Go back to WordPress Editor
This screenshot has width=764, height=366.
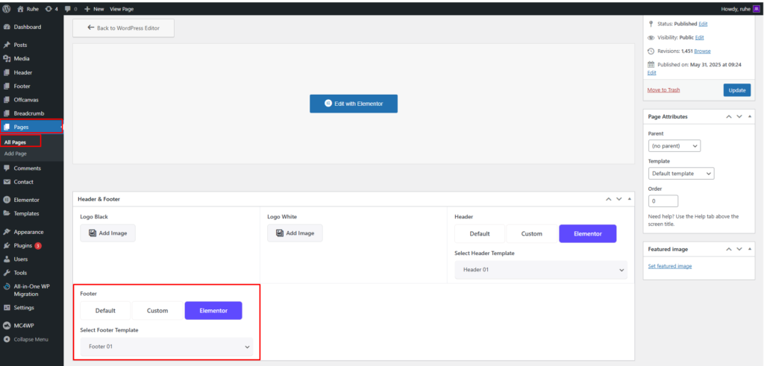[123, 28]
